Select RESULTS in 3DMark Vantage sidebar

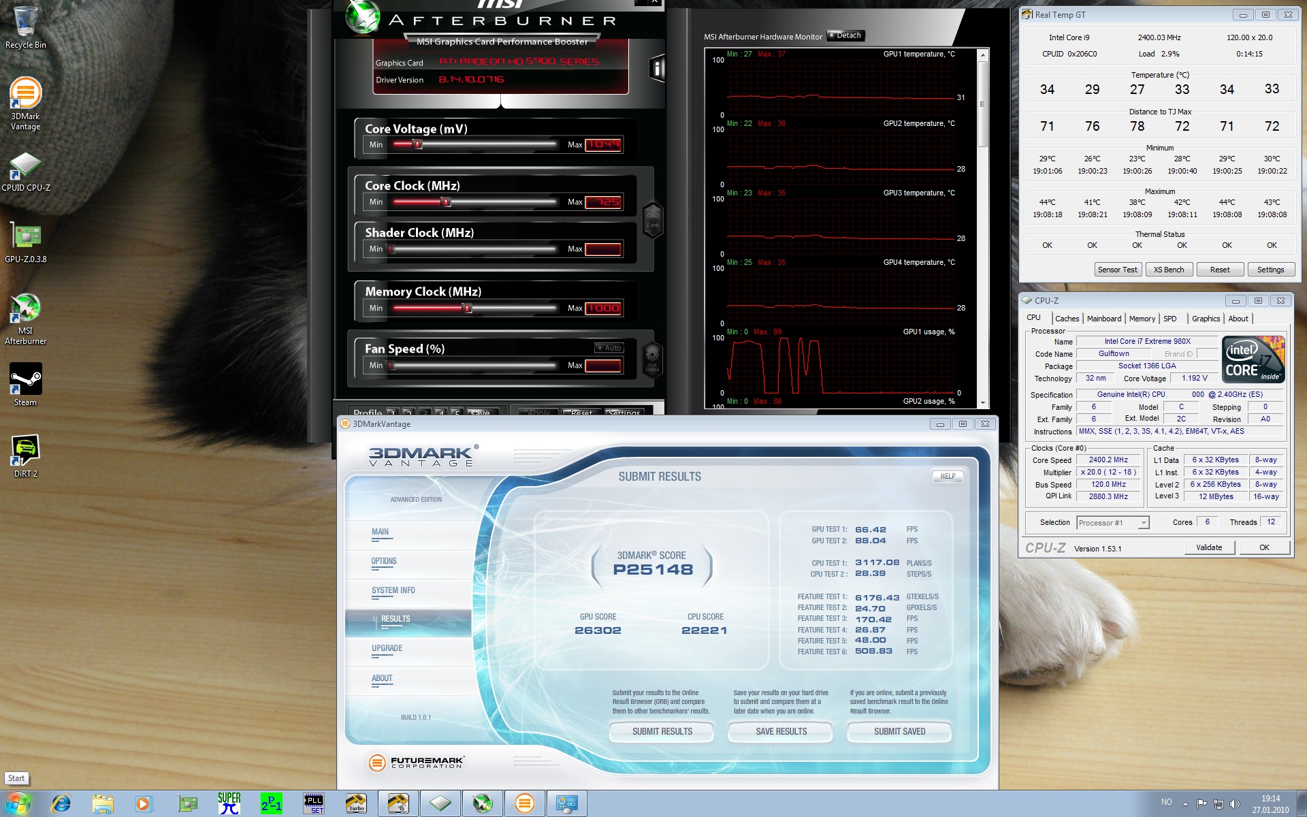pos(408,622)
